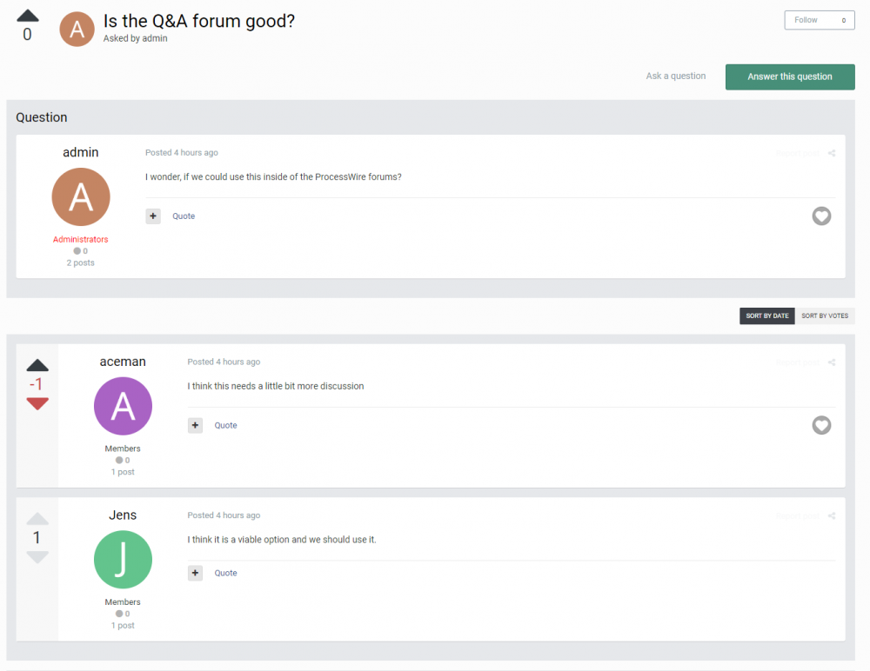Downvote Jens' answer
870x671 pixels.
37,556
